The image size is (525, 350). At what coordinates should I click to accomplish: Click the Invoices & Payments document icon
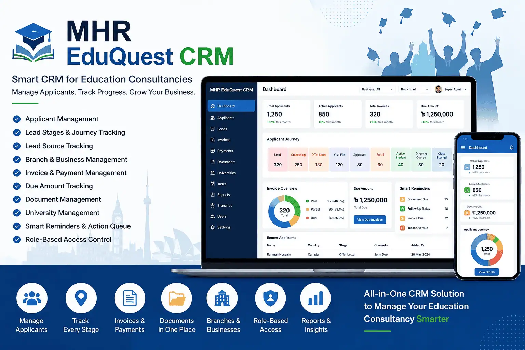130,298
